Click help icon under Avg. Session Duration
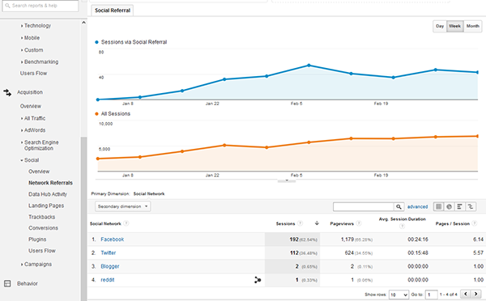The image size is (486, 301). coord(402,227)
